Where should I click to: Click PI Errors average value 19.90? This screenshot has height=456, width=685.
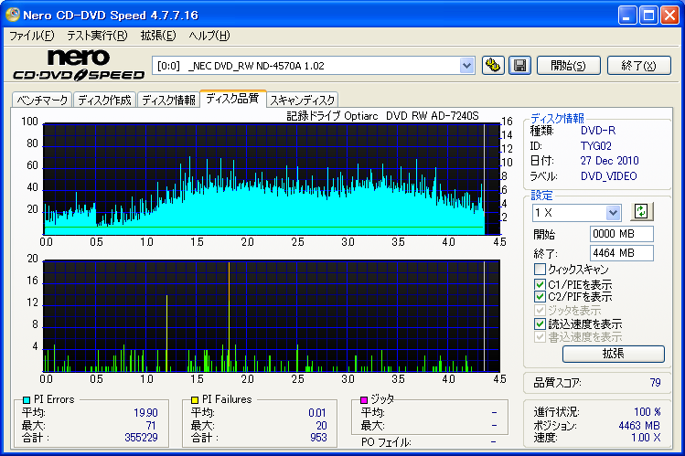pos(146,413)
